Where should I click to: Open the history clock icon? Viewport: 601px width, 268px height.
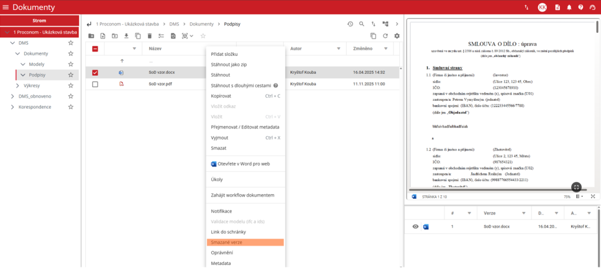coord(350,24)
